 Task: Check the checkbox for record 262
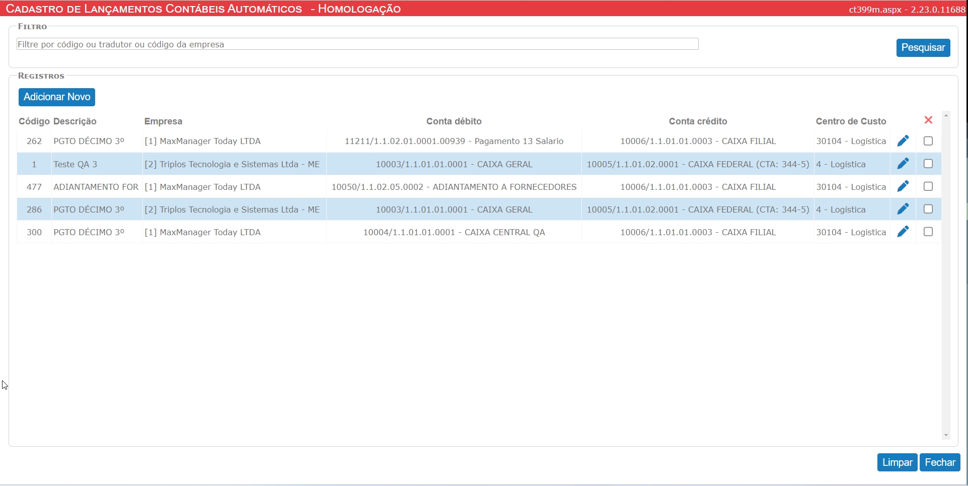[928, 141]
